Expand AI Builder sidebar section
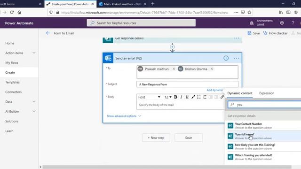Image resolution: width=301 pixels, height=169 pixels. click(x=34, y=111)
